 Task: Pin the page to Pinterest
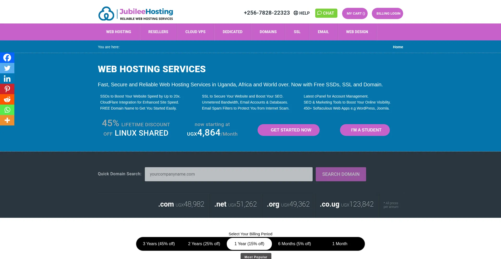click(7, 89)
